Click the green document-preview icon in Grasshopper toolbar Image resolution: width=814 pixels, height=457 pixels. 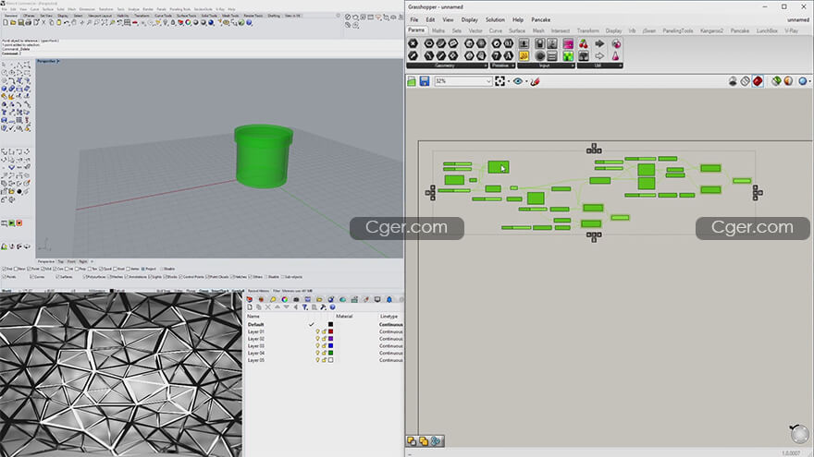pos(776,81)
